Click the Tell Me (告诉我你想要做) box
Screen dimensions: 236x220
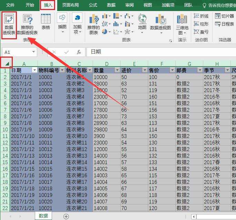coord(219,6)
